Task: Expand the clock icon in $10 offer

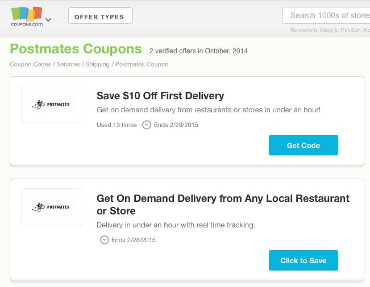Action: point(147,125)
